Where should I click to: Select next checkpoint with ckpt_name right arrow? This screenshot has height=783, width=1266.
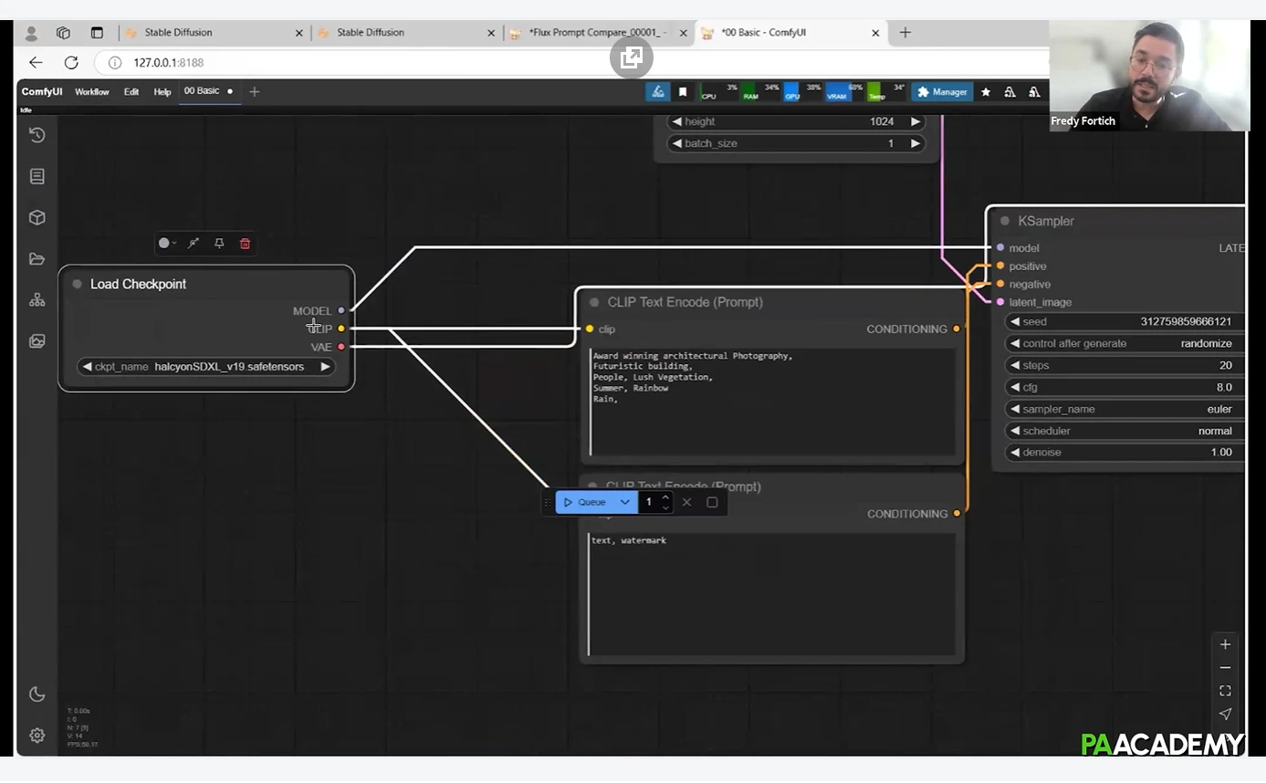[x=325, y=367]
